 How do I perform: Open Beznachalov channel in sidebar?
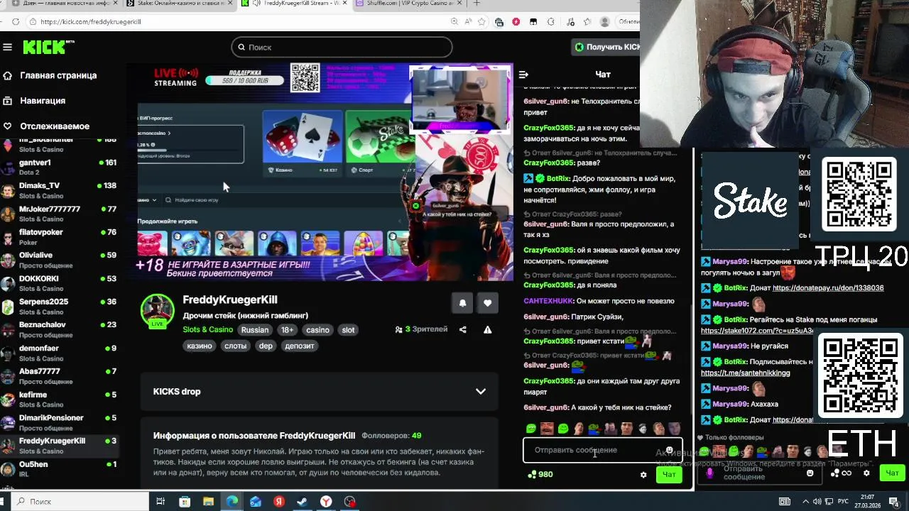59,329
